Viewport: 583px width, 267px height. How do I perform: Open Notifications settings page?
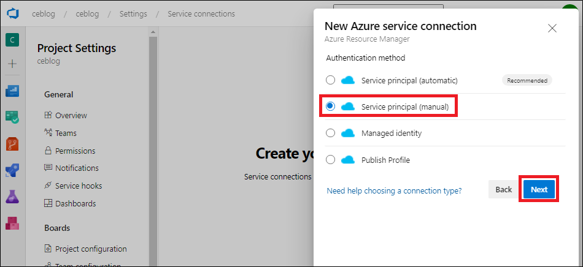click(77, 168)
